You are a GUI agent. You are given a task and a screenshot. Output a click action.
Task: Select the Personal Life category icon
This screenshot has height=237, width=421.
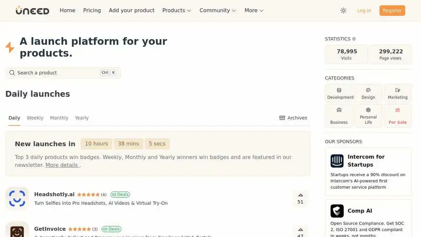point(368,110)
